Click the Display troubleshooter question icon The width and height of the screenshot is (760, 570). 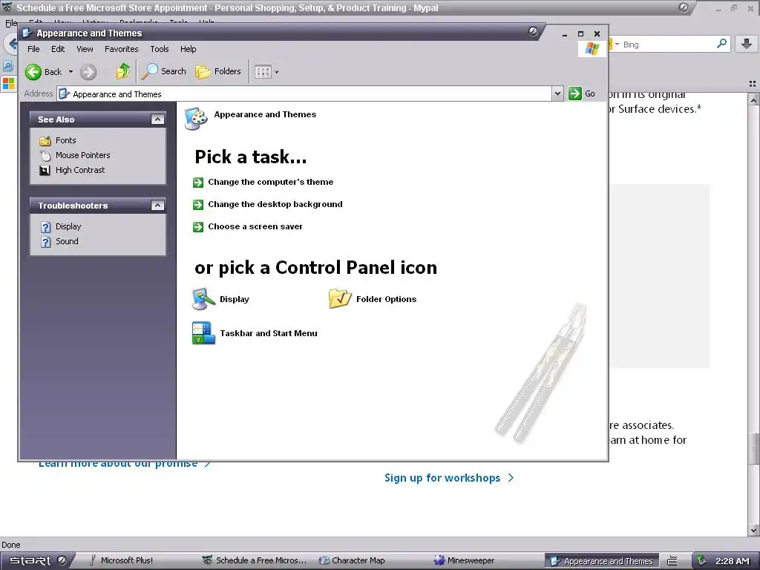tap(45, 227)
